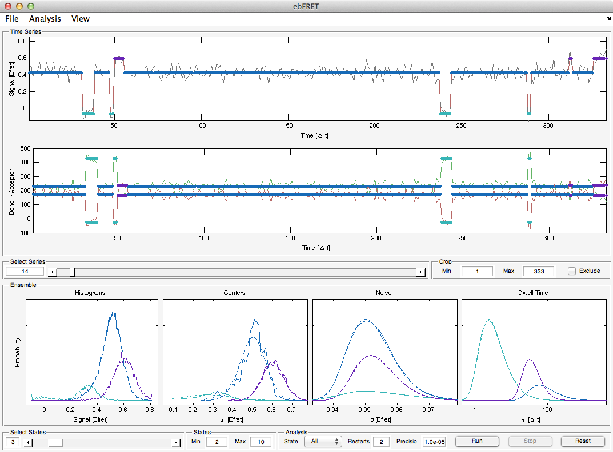Click the States Max field showing 10

point(261,442)
